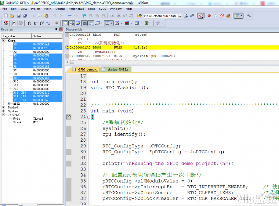
Task: Click the xTaskGetSchedulerState find field
Action: pos(160,16)
